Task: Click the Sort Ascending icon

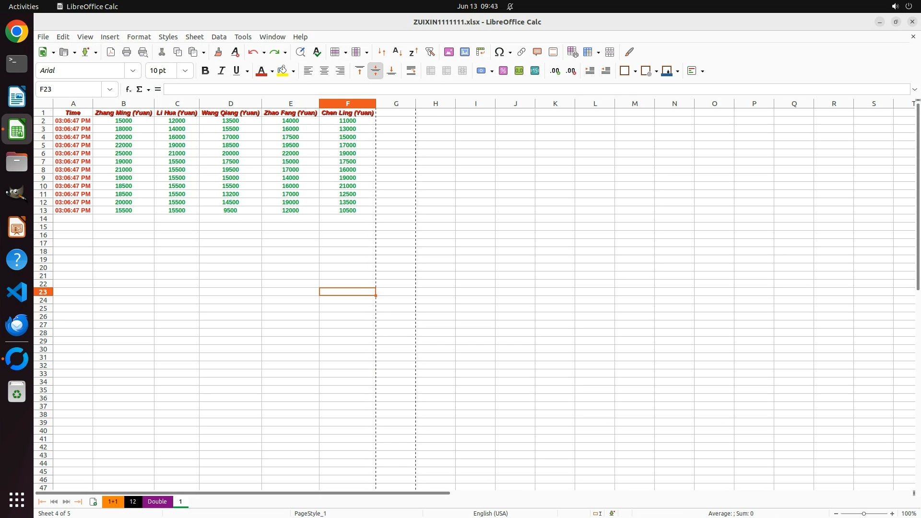Action: point(397,52)
